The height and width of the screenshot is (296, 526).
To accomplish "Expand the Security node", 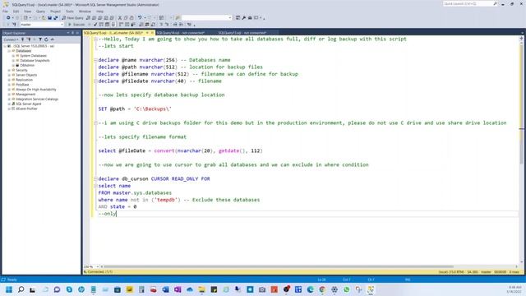I will (9, 71).
